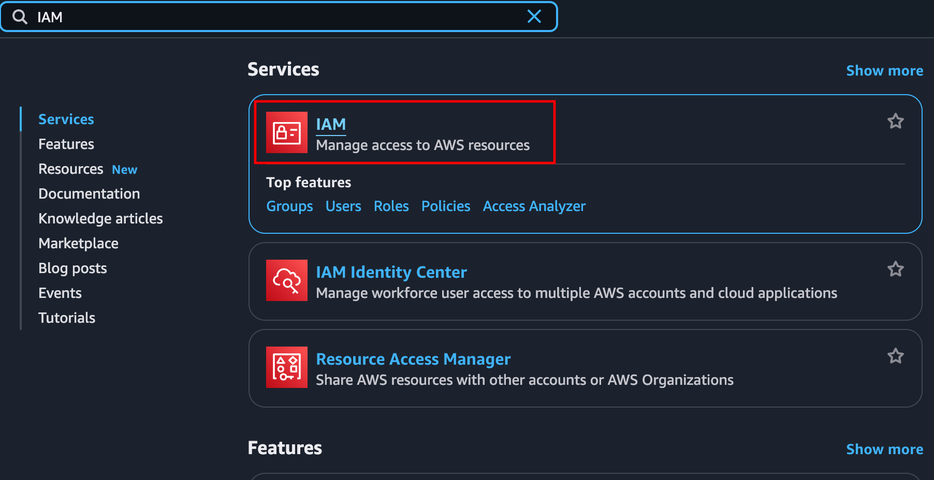Image resolution: width=934 pixels, height=480 pixels.
Task: Expand more Features results
Action: (x=884, y=449)
